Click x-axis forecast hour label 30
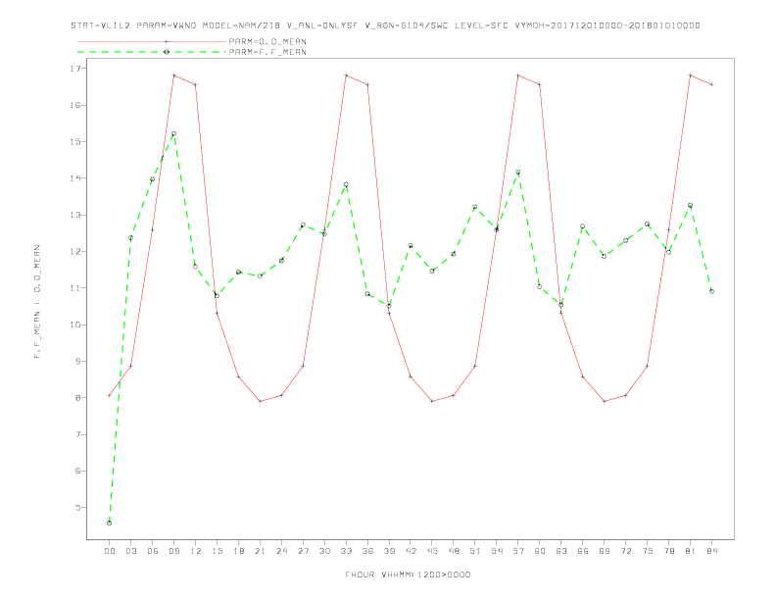The height and width of the screenshot is (600, 776). (324, 551)
